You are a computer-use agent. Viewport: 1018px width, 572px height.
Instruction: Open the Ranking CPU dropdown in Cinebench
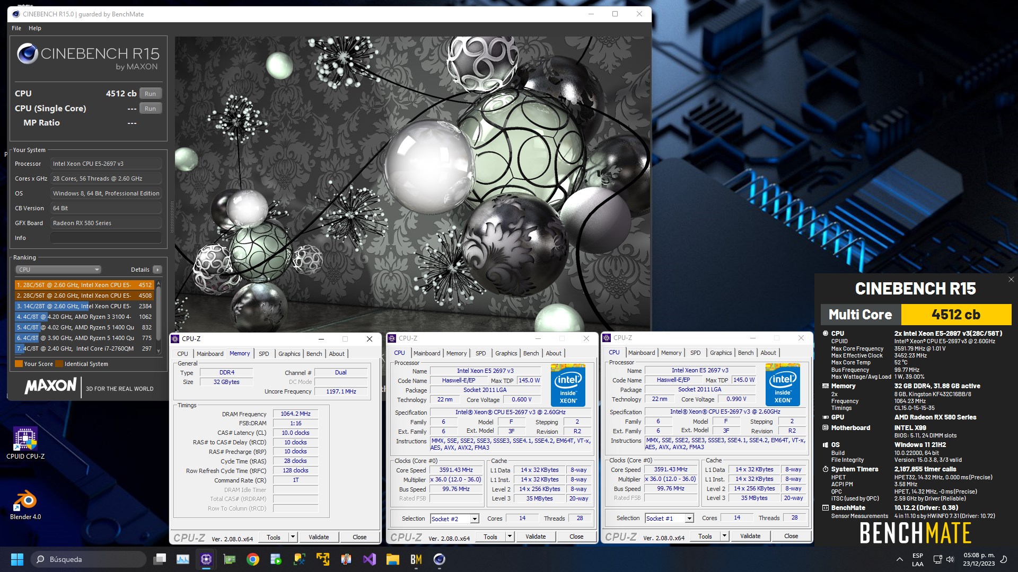(58, 270)
